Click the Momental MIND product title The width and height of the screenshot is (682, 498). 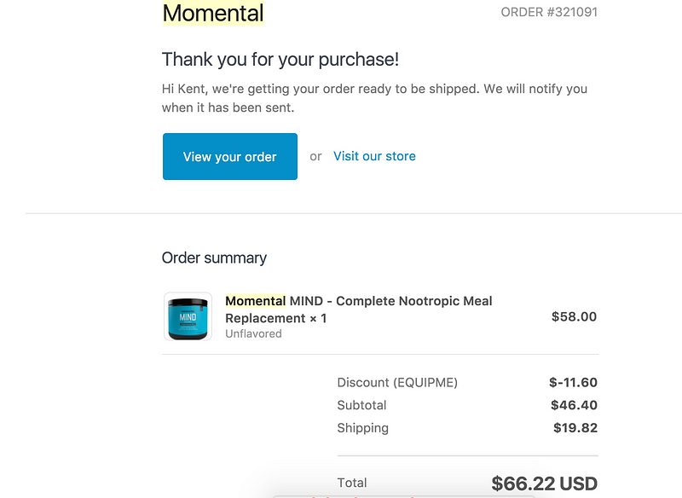(359, 309)
